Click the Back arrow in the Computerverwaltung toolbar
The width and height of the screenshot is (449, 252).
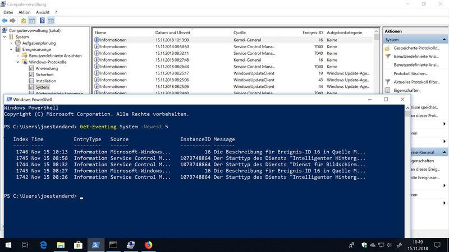4,21
